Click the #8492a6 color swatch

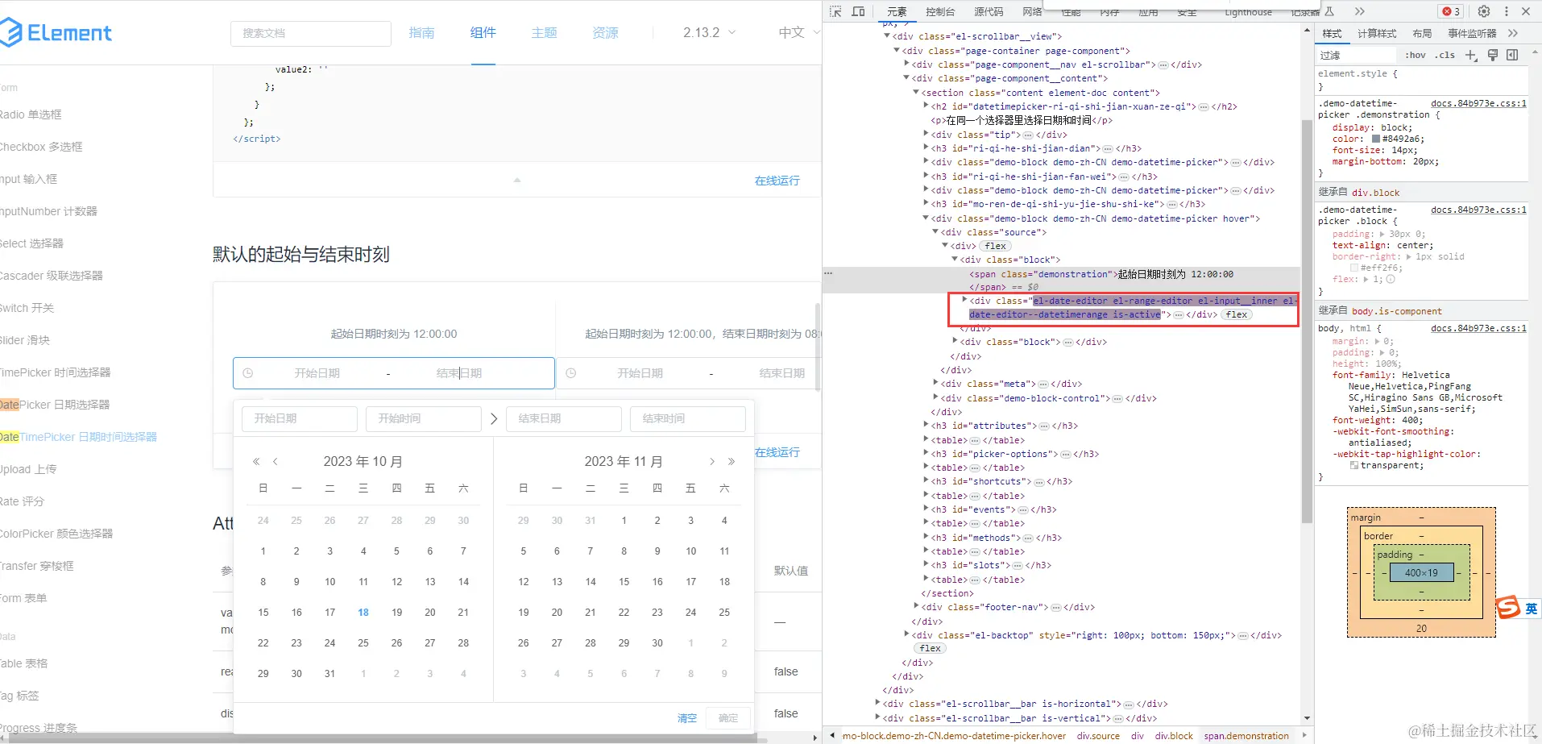(1376, 139)
